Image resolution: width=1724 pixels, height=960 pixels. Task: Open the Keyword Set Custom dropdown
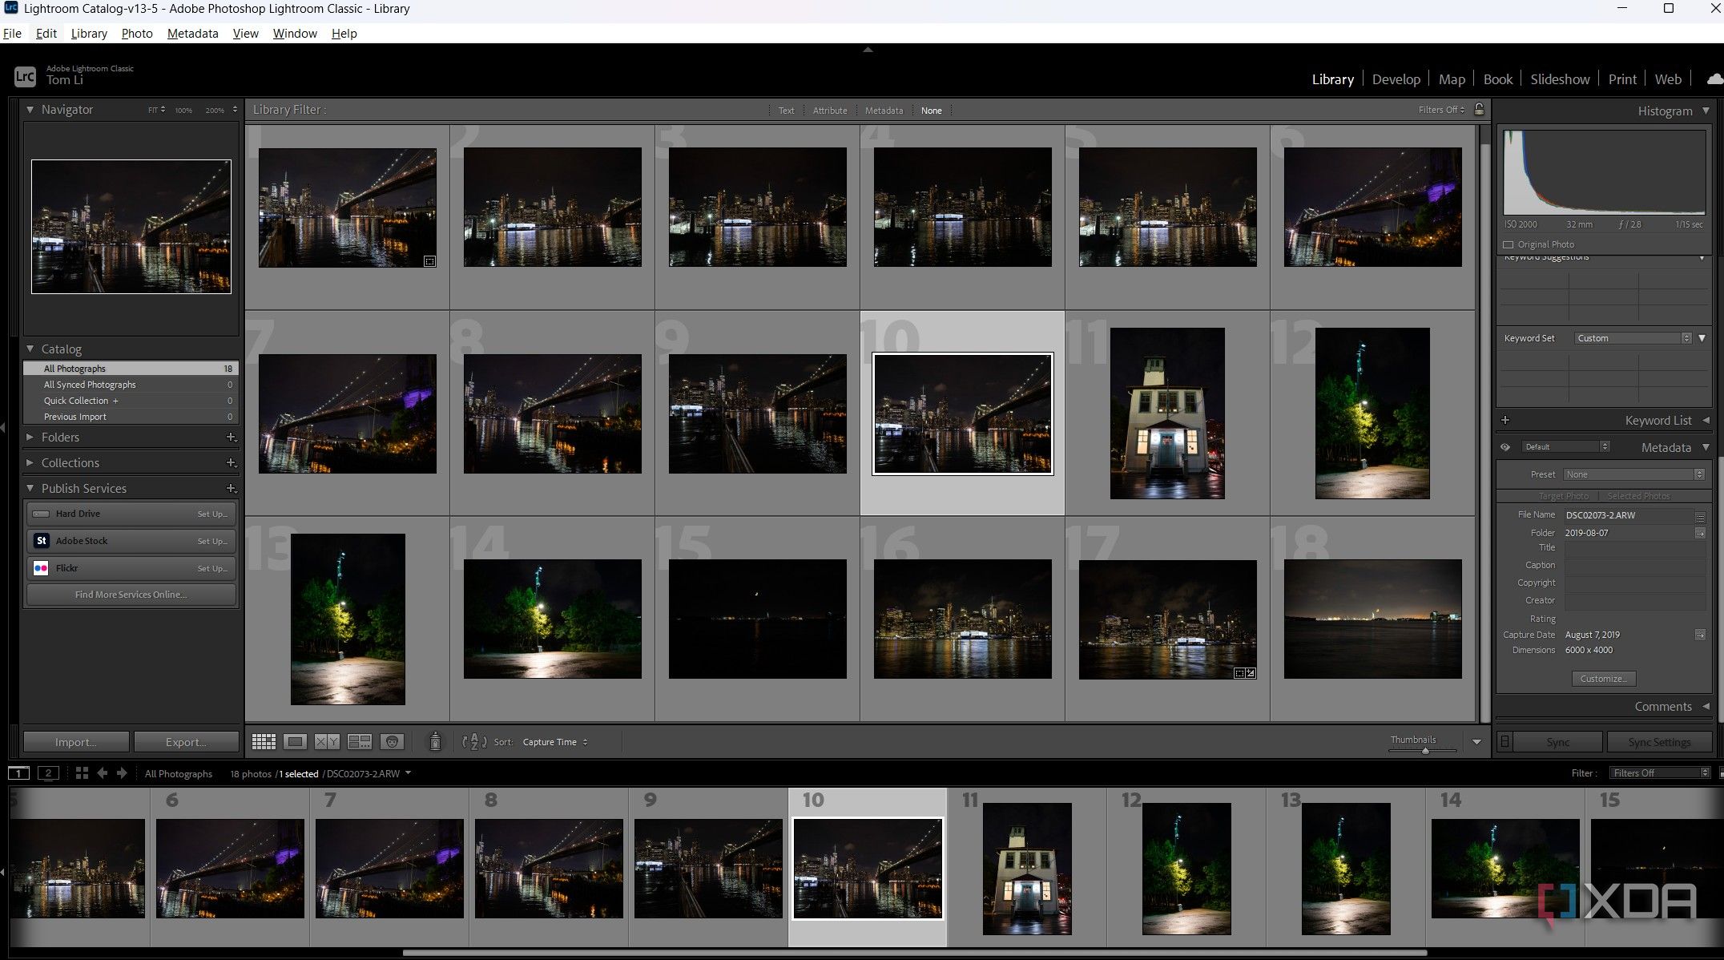(1633, 338)
